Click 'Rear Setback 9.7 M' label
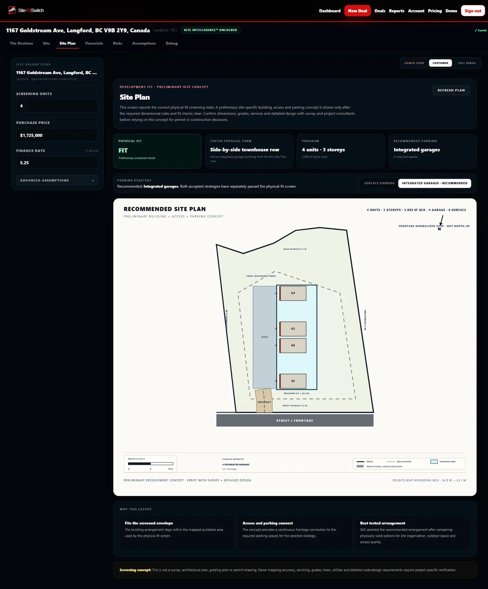488x589 pixels. pyautogui.click(x=295, y=249)
